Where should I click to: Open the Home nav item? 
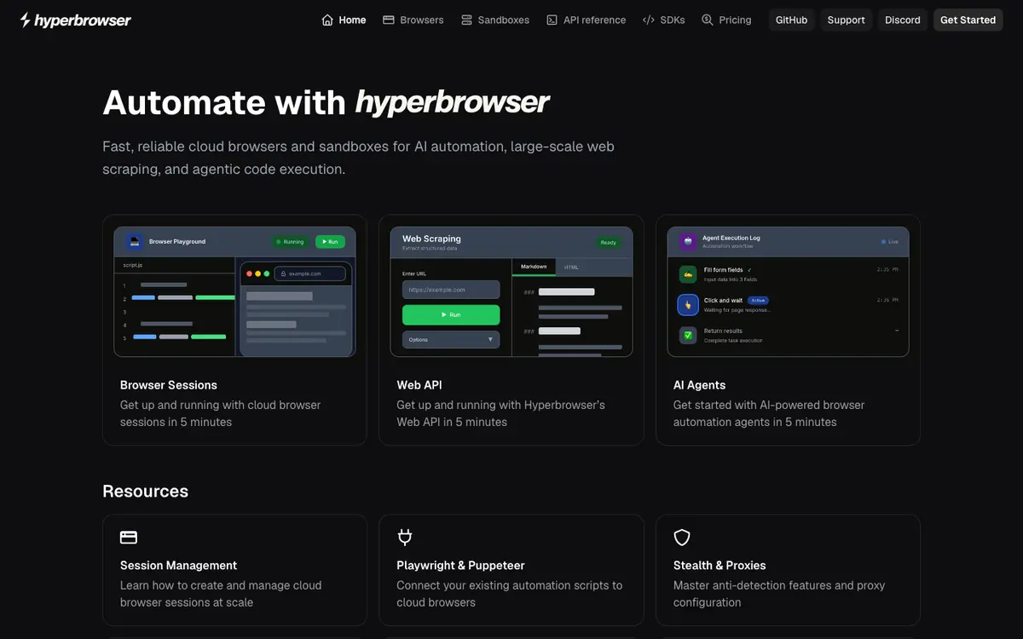pos(344,20)
